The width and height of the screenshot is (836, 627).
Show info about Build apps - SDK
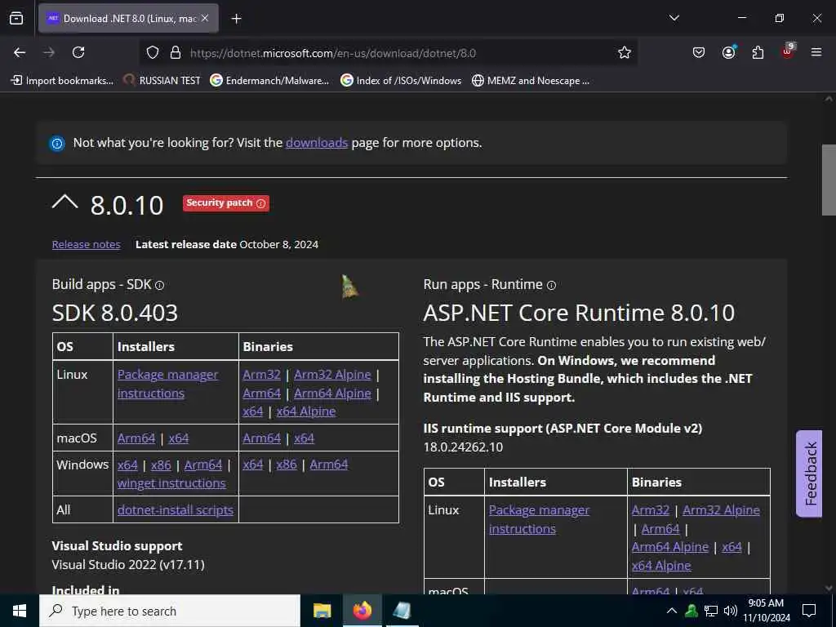(x=159, y=285)
